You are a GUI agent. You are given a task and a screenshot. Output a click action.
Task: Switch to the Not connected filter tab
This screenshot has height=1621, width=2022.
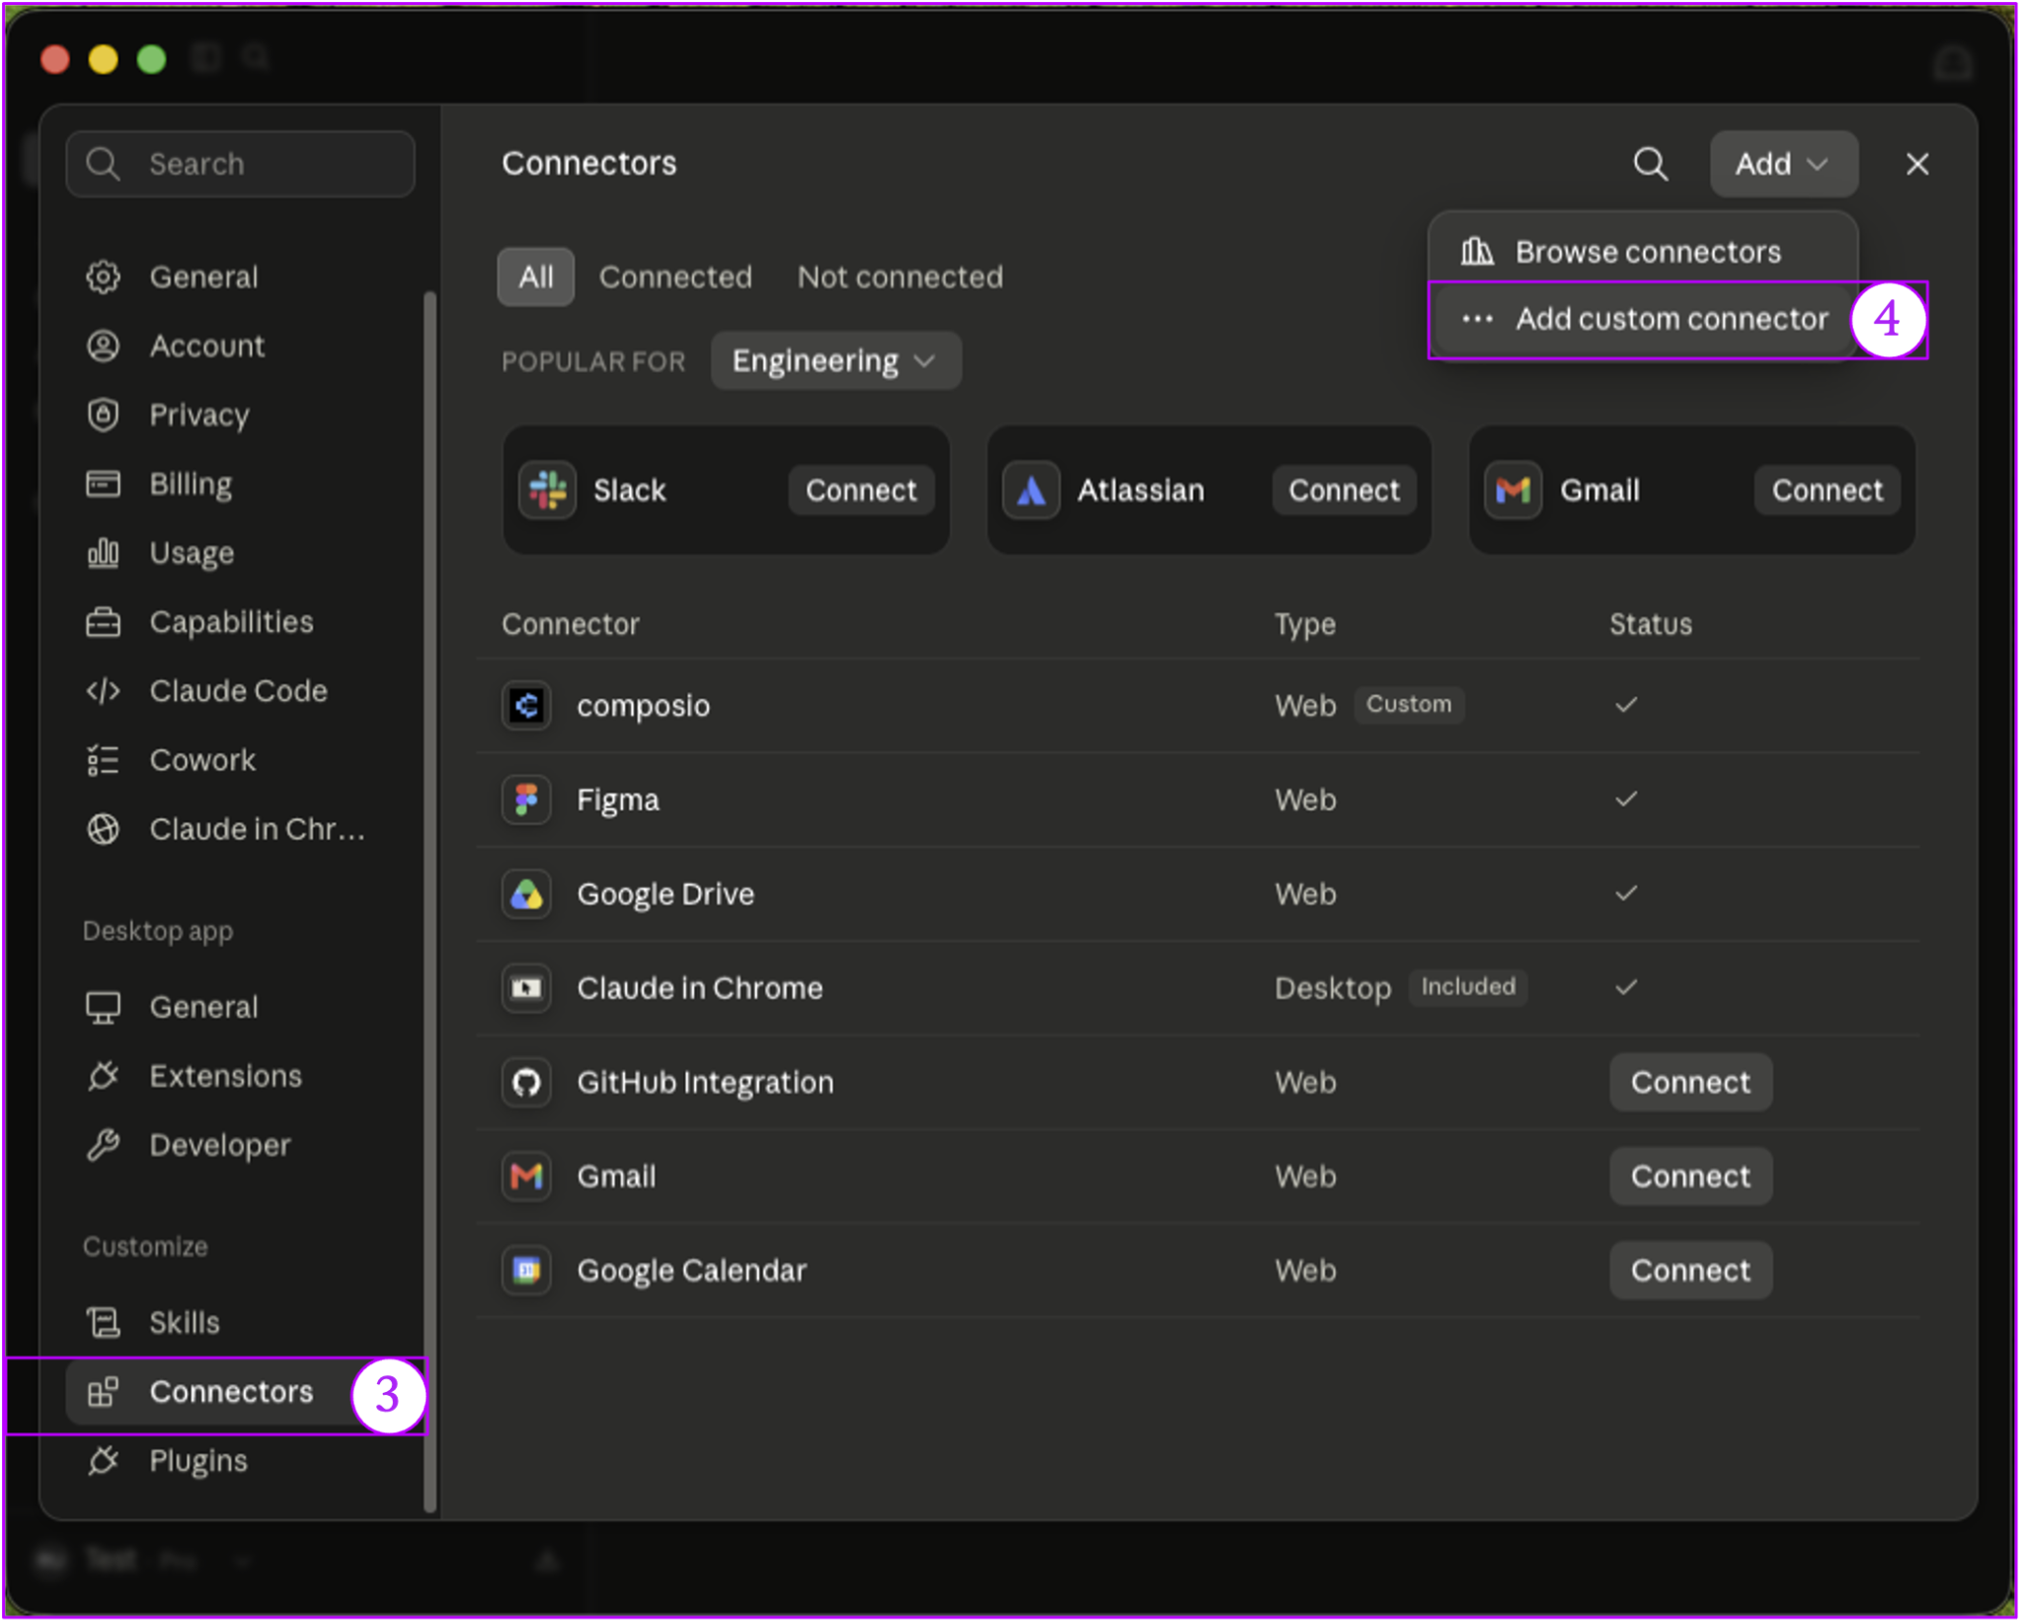click(899, 276)
